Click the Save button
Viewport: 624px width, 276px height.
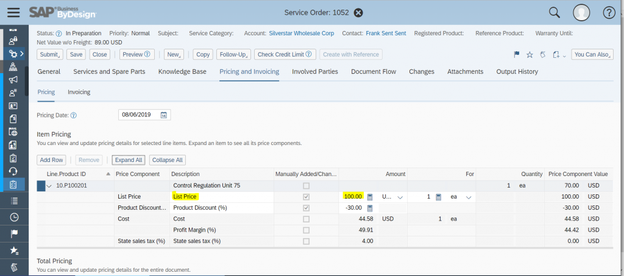76,54
